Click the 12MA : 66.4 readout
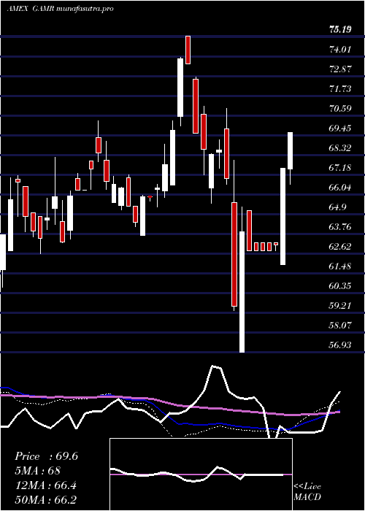This screenshot has height=511, width=365. coord(45,485)
